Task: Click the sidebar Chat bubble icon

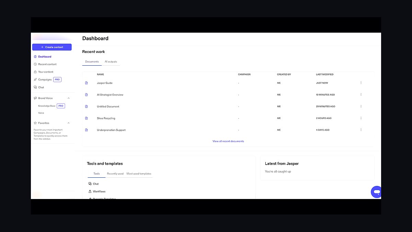Action: [35, 87]
